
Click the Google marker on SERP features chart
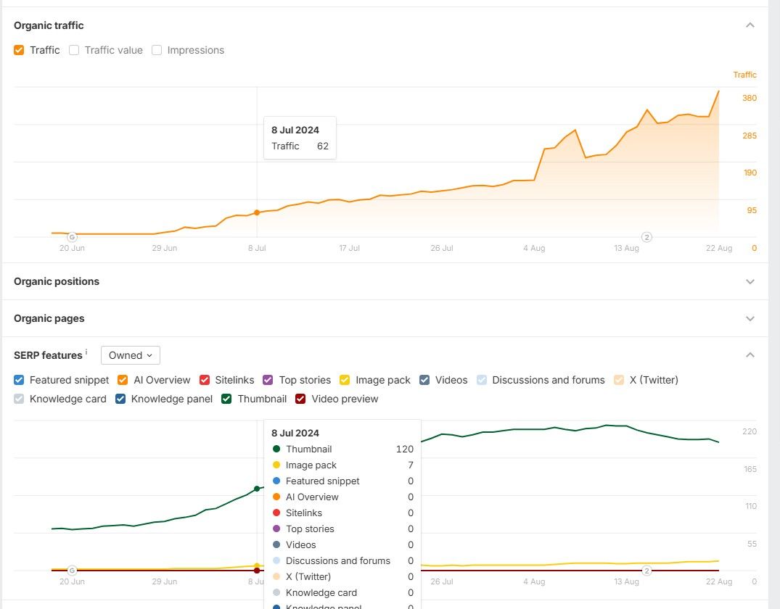(72, 571)
